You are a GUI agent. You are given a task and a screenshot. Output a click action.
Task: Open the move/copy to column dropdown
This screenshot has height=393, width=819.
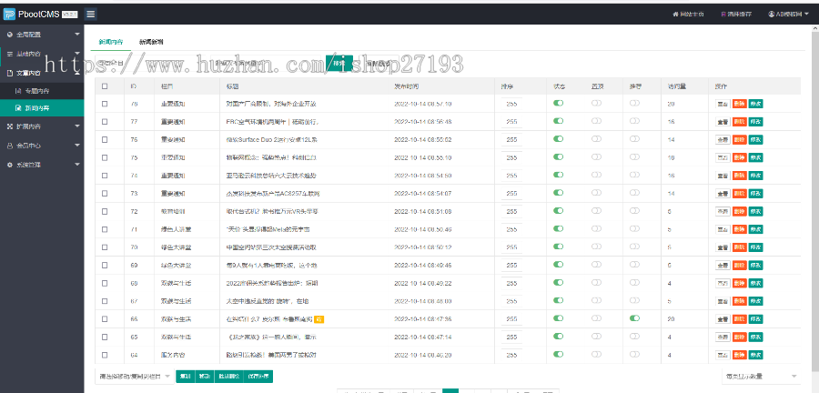[135, 377]
